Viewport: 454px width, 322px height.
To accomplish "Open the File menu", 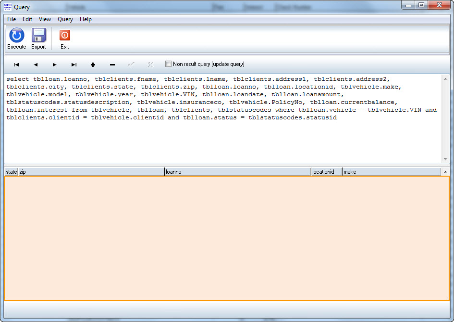I will click(12, 19).
